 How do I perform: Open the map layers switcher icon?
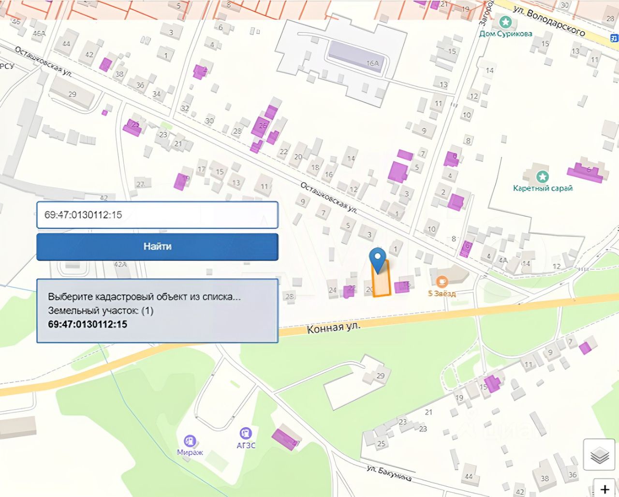click(x=599, y=454)
